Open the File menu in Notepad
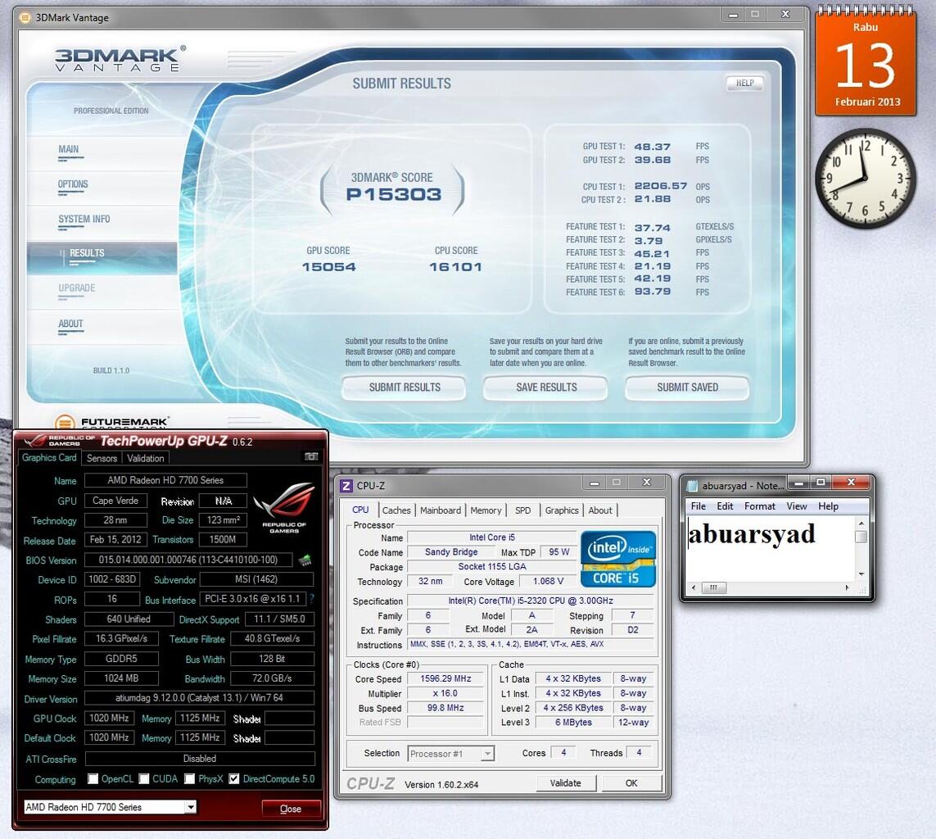 tap(699, 506)
